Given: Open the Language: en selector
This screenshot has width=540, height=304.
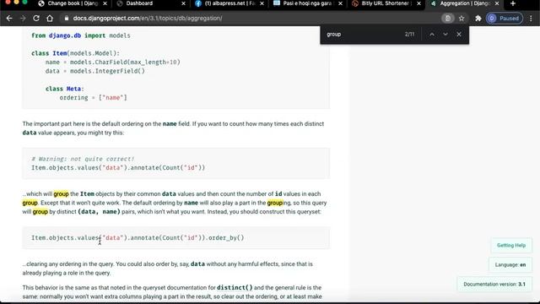Looking at the screenshot, I should pyautogui.click(x=510, y=264).
